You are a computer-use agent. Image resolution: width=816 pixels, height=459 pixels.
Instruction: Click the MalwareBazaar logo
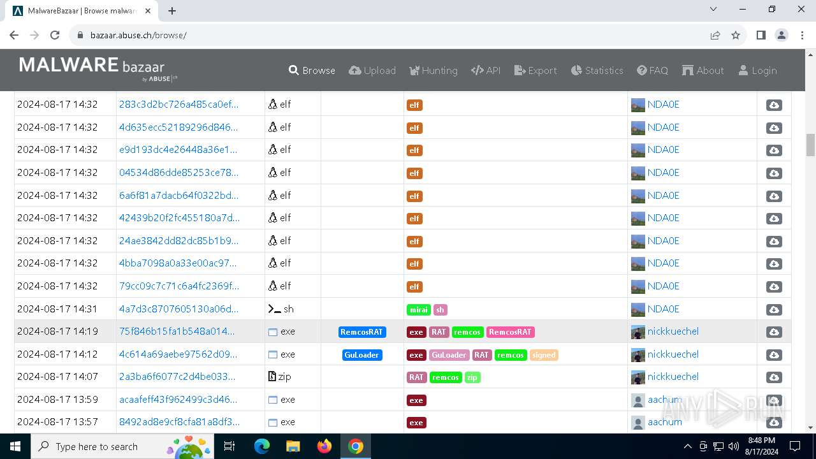98,69
